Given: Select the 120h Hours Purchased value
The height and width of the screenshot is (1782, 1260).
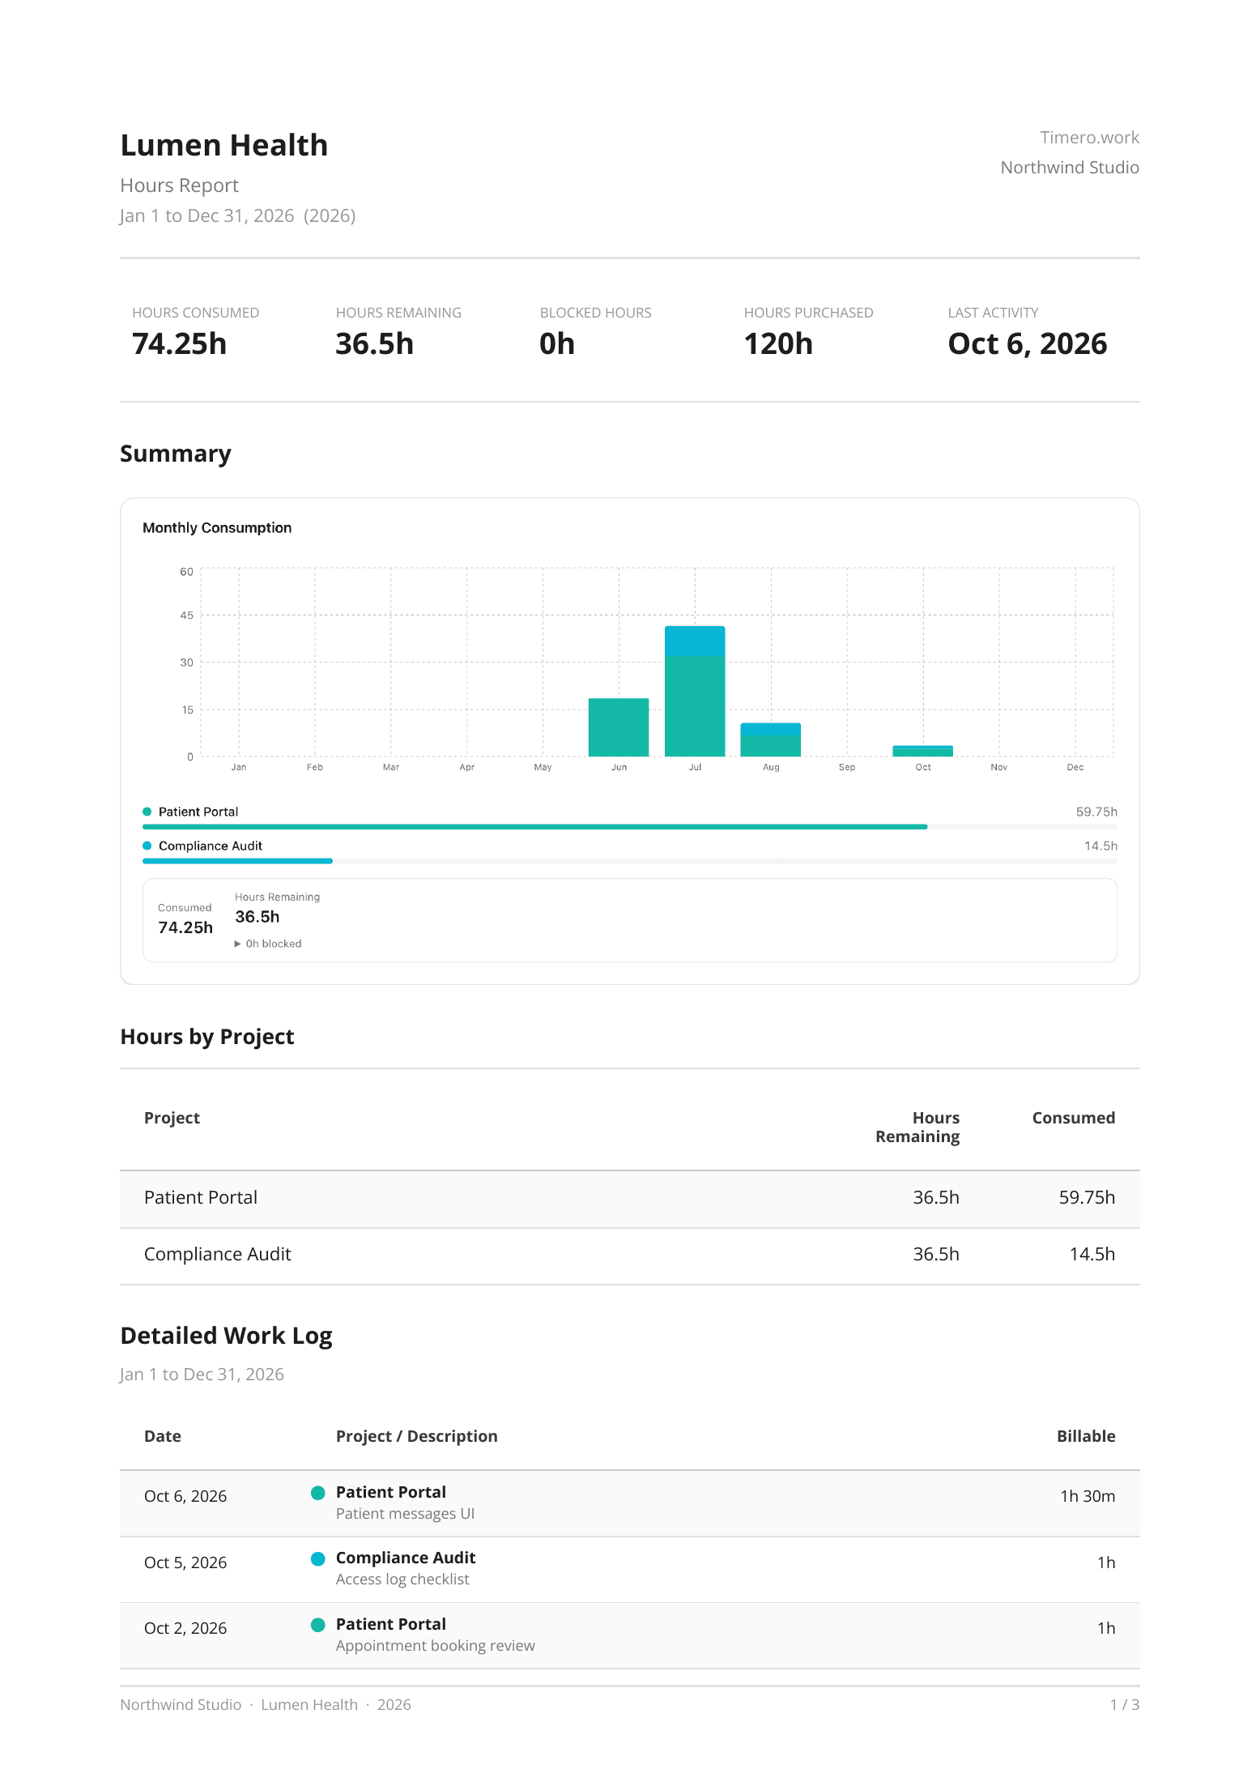Looking at the screenshot, I should click(x=778, y=344).
